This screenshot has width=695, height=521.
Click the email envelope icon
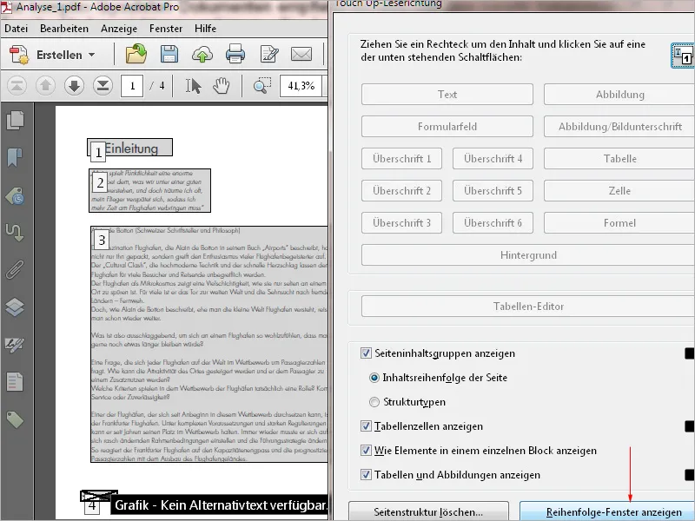click(301, 55)
